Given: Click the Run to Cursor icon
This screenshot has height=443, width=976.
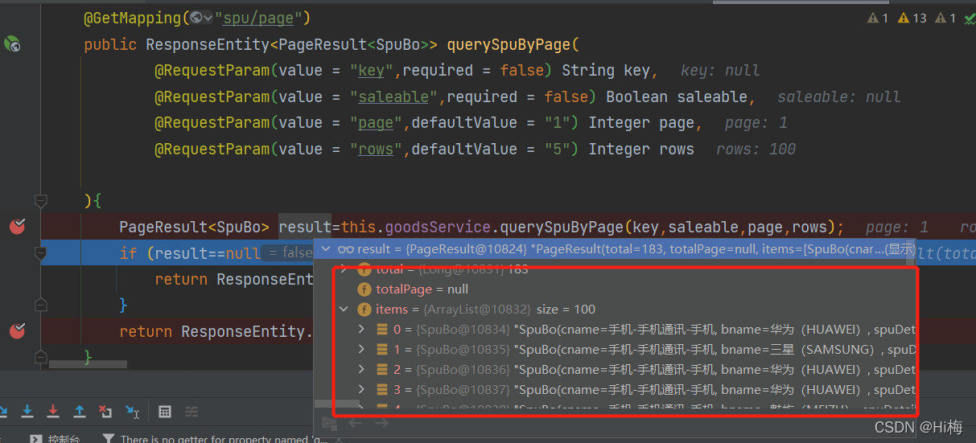Looking at the screenshot, I should point(132,412).
